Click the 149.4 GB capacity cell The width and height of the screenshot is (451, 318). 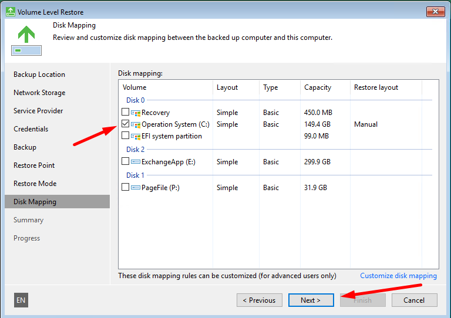click(317, 124)
